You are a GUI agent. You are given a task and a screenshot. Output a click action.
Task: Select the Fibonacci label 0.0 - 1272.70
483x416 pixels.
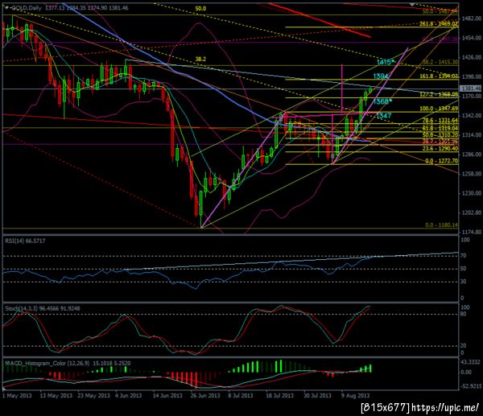coord(442,161)
